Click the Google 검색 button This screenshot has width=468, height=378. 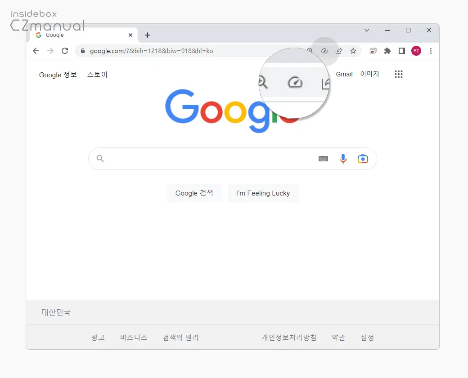click(194, 193)
